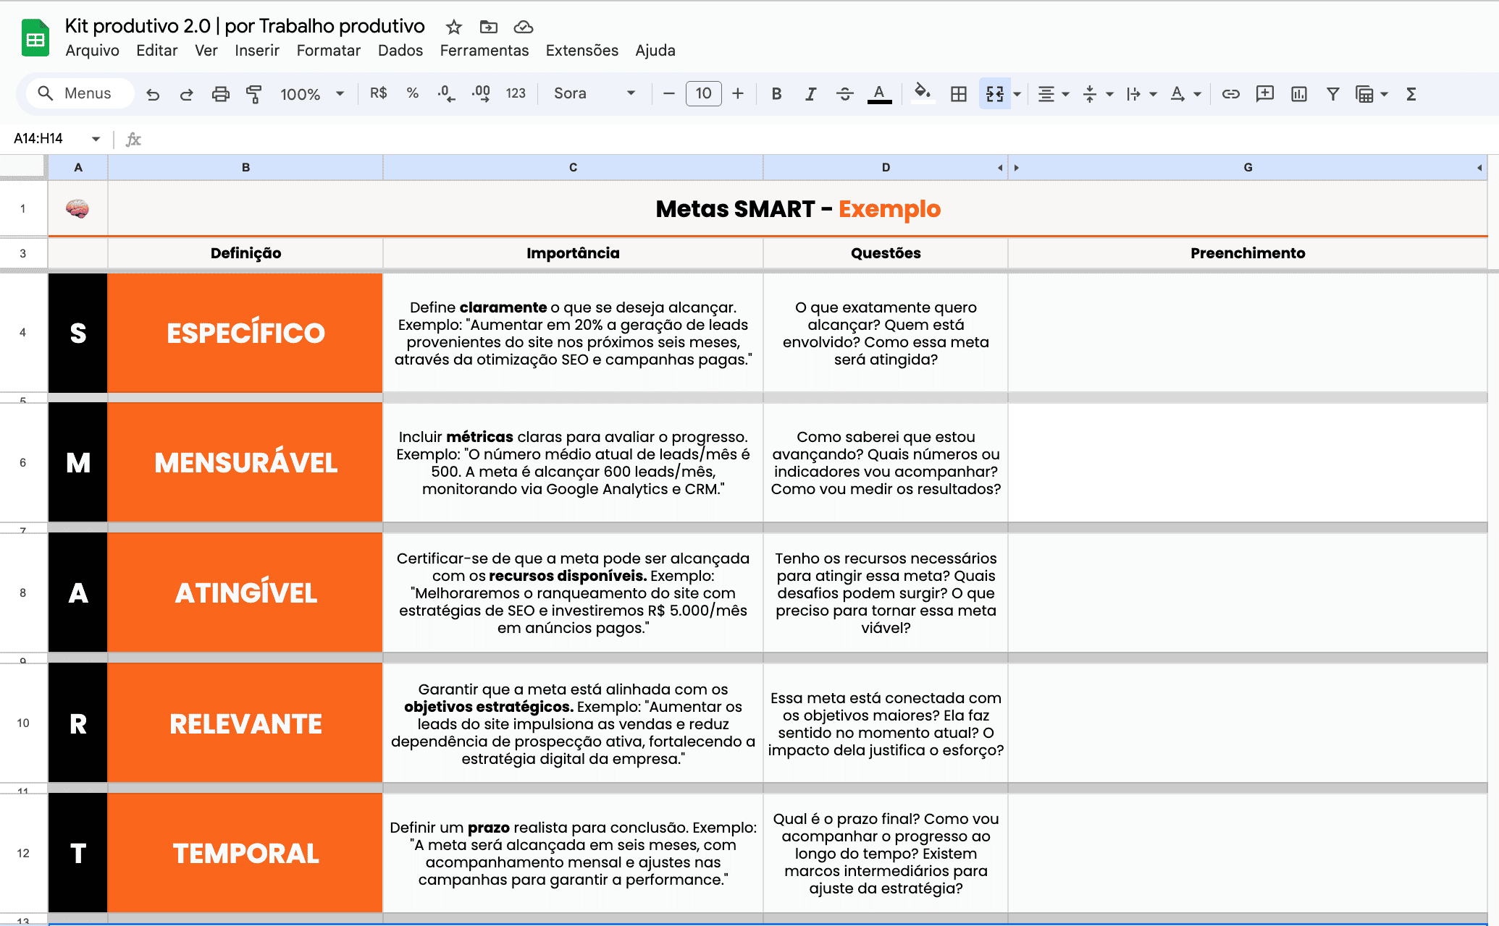Open filter views dropdown
The width and height of the screenshot is (1499, 926).
[1372, 94]
